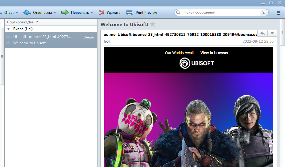Click the Ответ reply button
Screen dimensions: 285x167
[9, 13]
